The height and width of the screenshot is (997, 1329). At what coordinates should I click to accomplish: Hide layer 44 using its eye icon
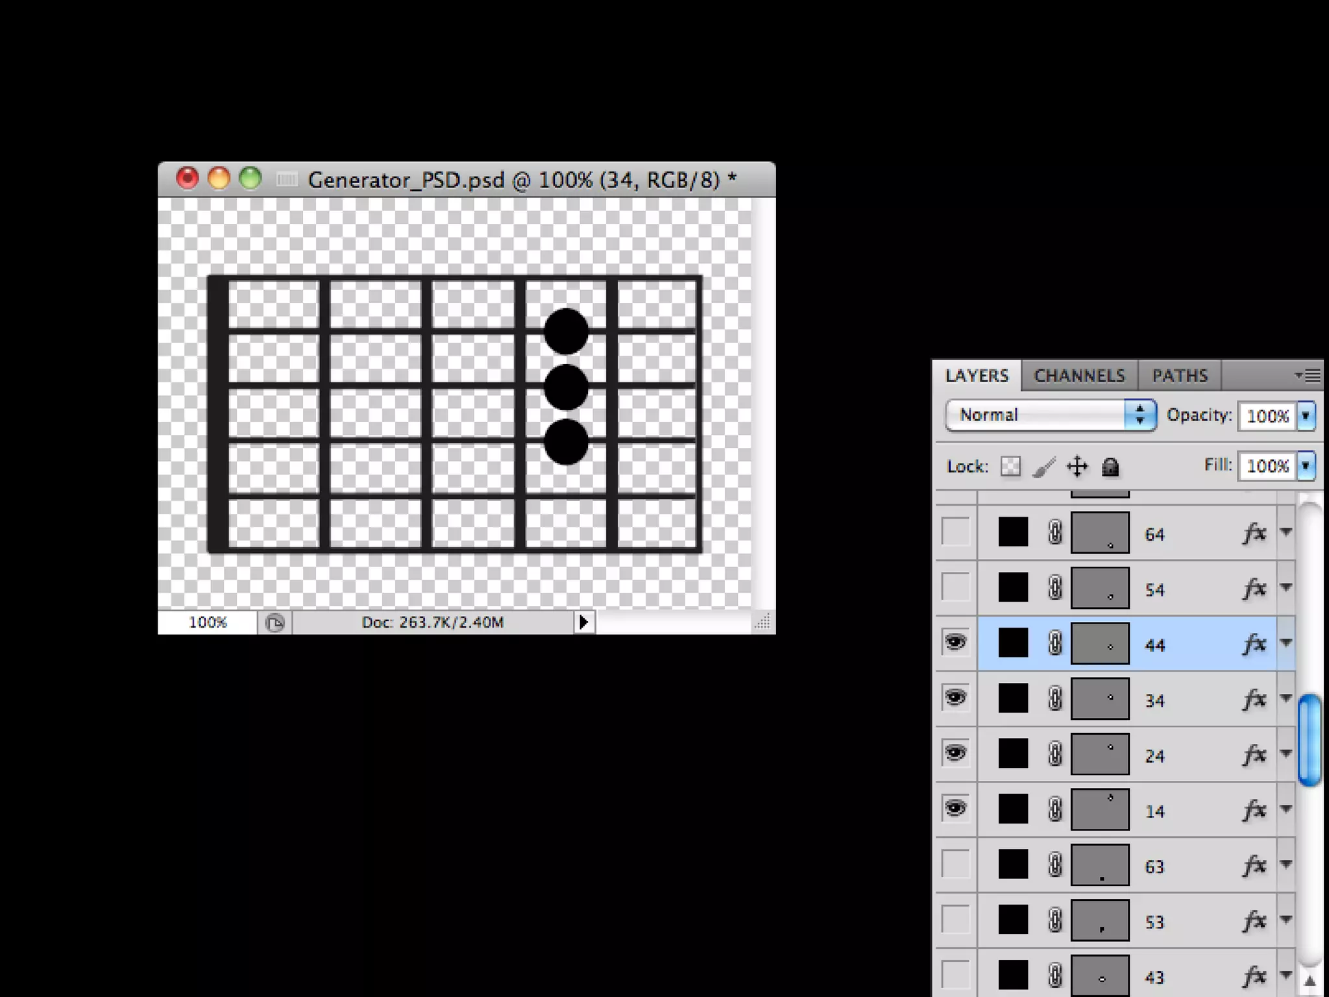(x=955, y=643)
